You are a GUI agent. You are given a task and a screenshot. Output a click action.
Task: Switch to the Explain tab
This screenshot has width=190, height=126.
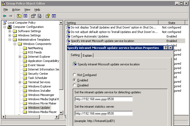[87, 56]
